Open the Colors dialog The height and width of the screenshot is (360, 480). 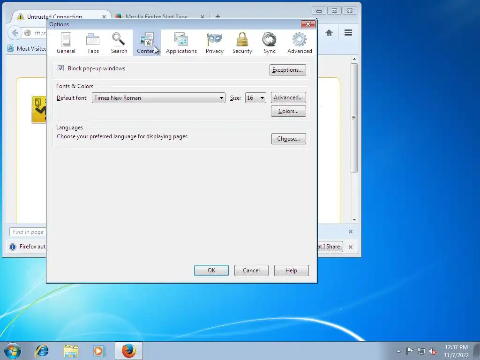(x=288, y=111)
